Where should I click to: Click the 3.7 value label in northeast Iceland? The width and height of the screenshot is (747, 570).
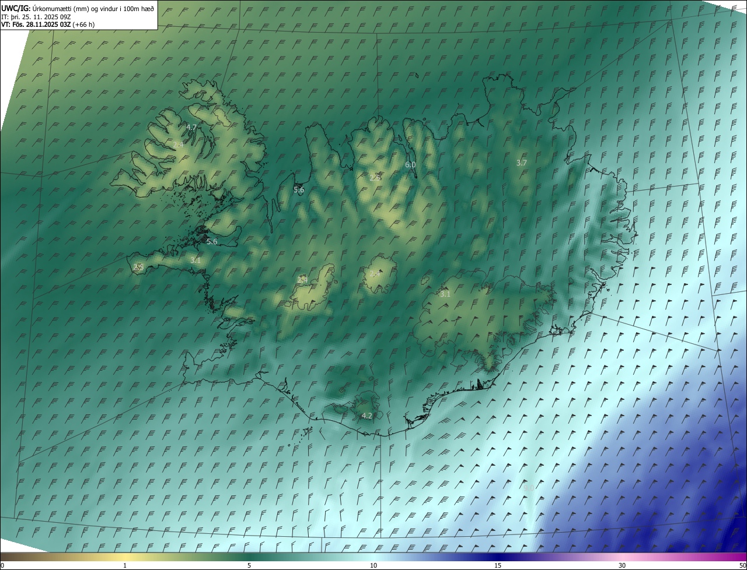click(522, 163)
